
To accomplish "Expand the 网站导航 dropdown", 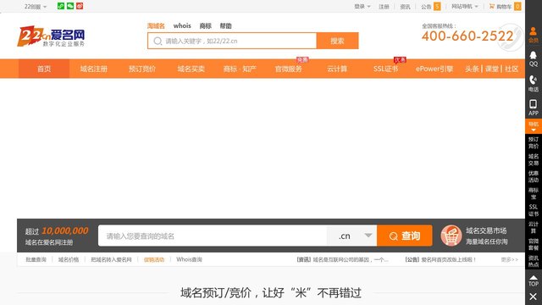I will click(x=465, y=7).
